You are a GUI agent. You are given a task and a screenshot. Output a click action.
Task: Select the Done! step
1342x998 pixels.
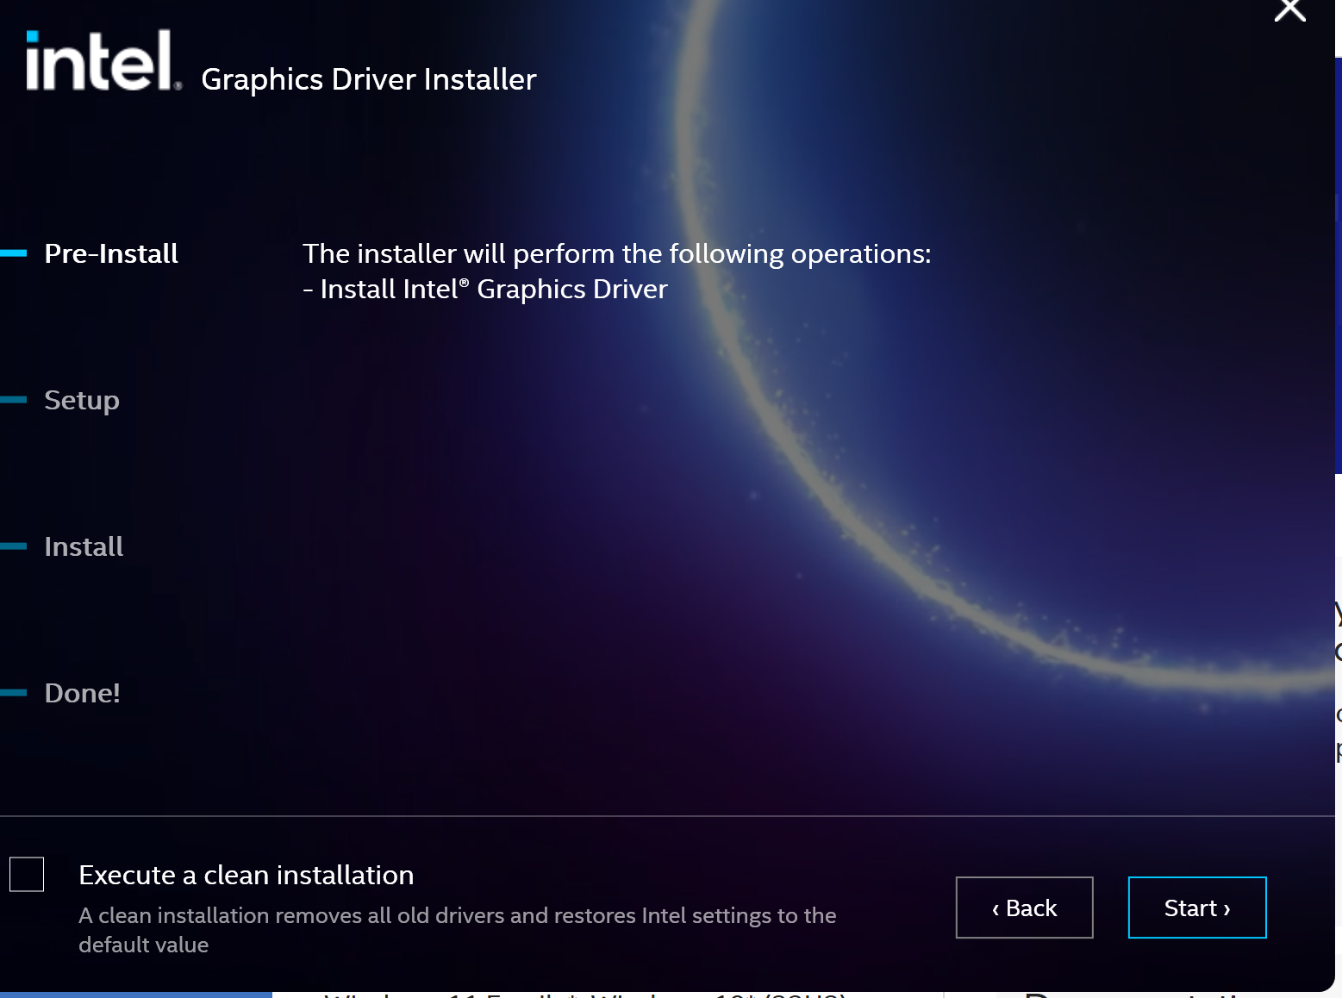[x=82, y=693]
